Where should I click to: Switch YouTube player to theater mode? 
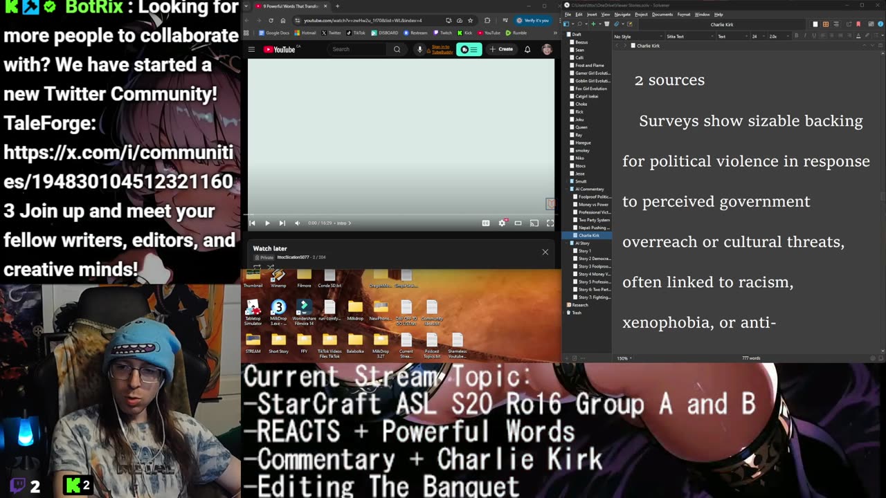tap(518, 223)
